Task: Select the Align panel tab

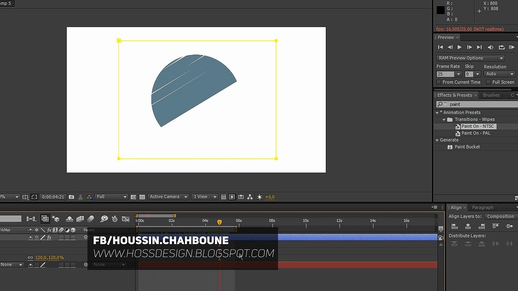Action: tap(456, 207)
